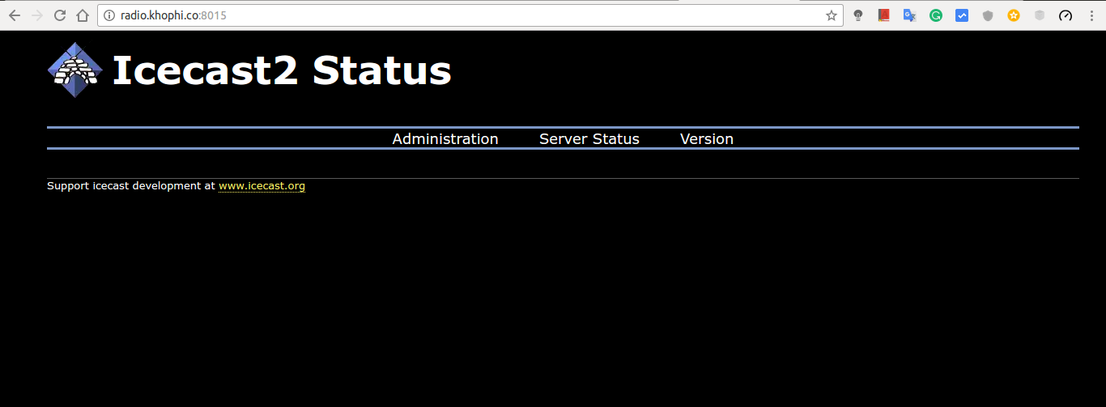Open the speedometer gauge extension
Viewport: 1106px width, 407px height.
tap(1066, 15)
